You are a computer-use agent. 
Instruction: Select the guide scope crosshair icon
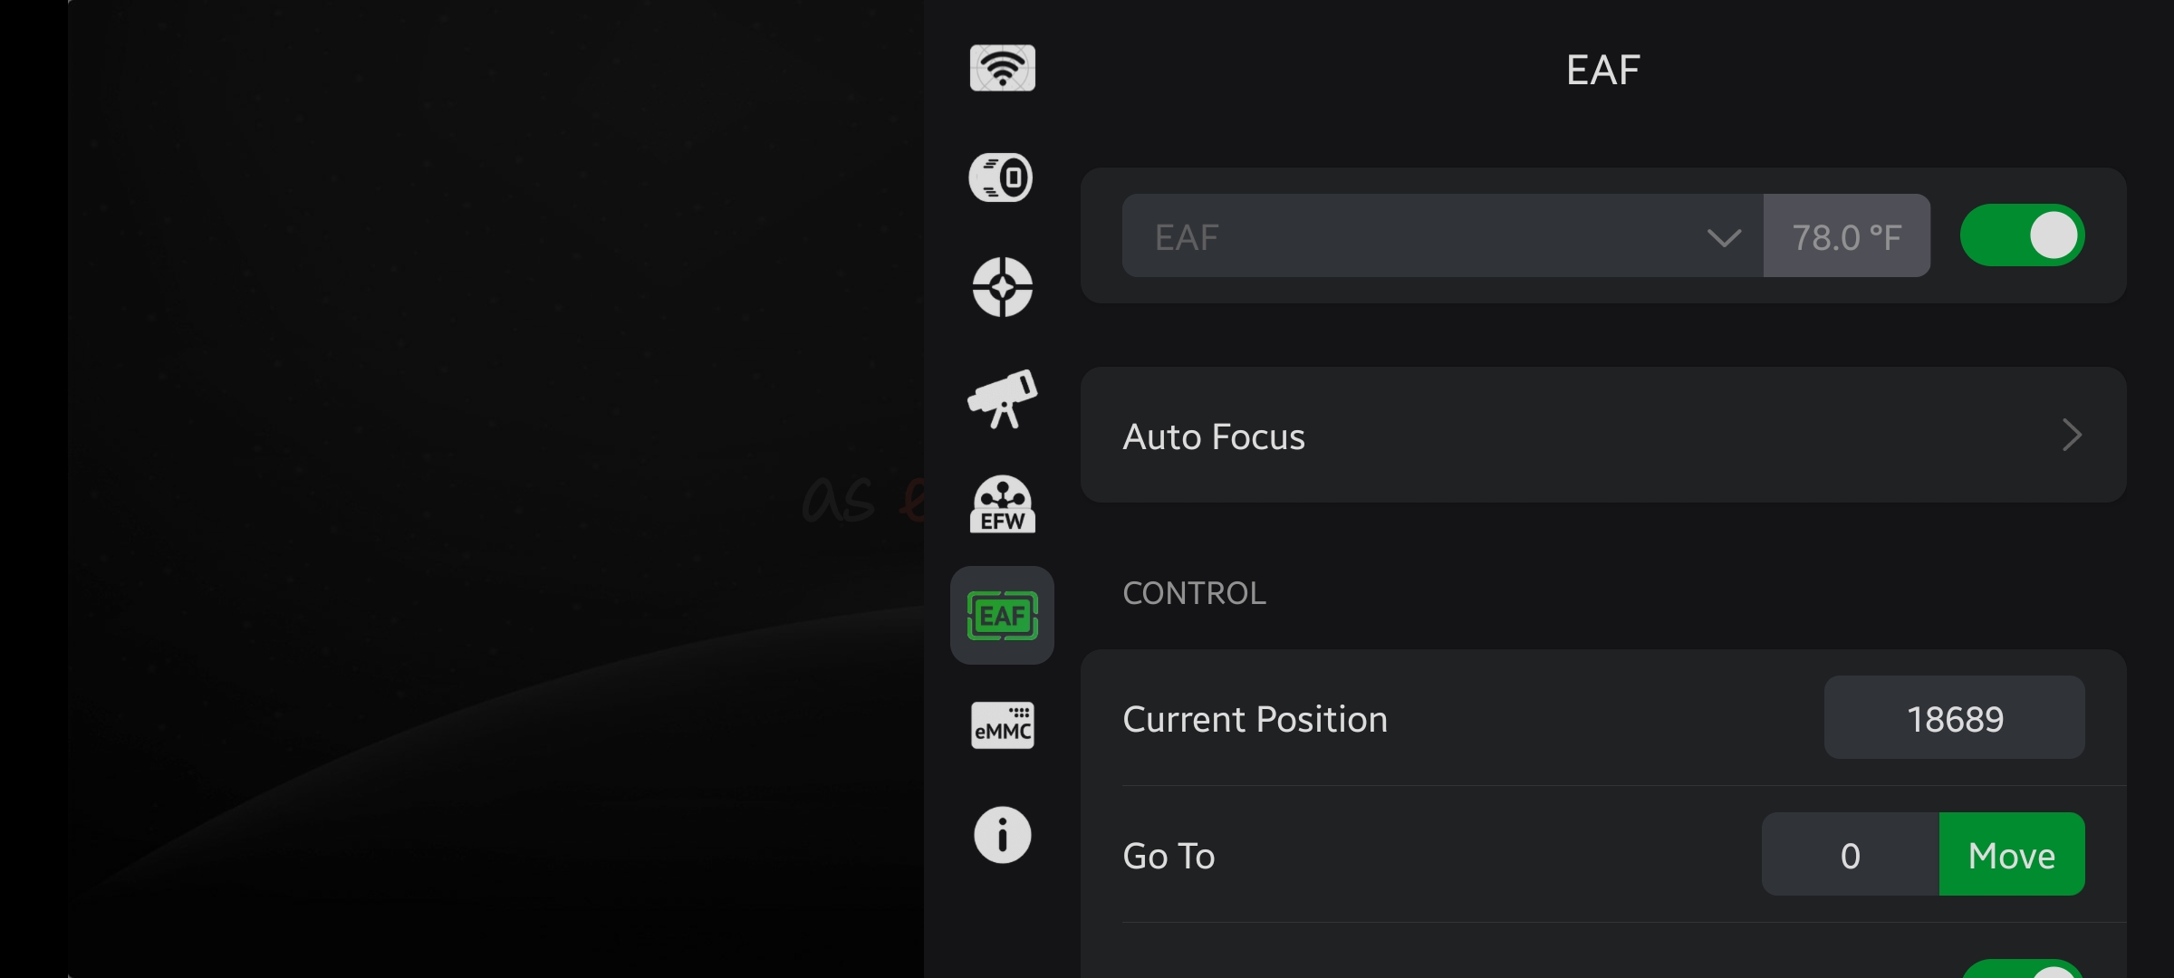1002,287
